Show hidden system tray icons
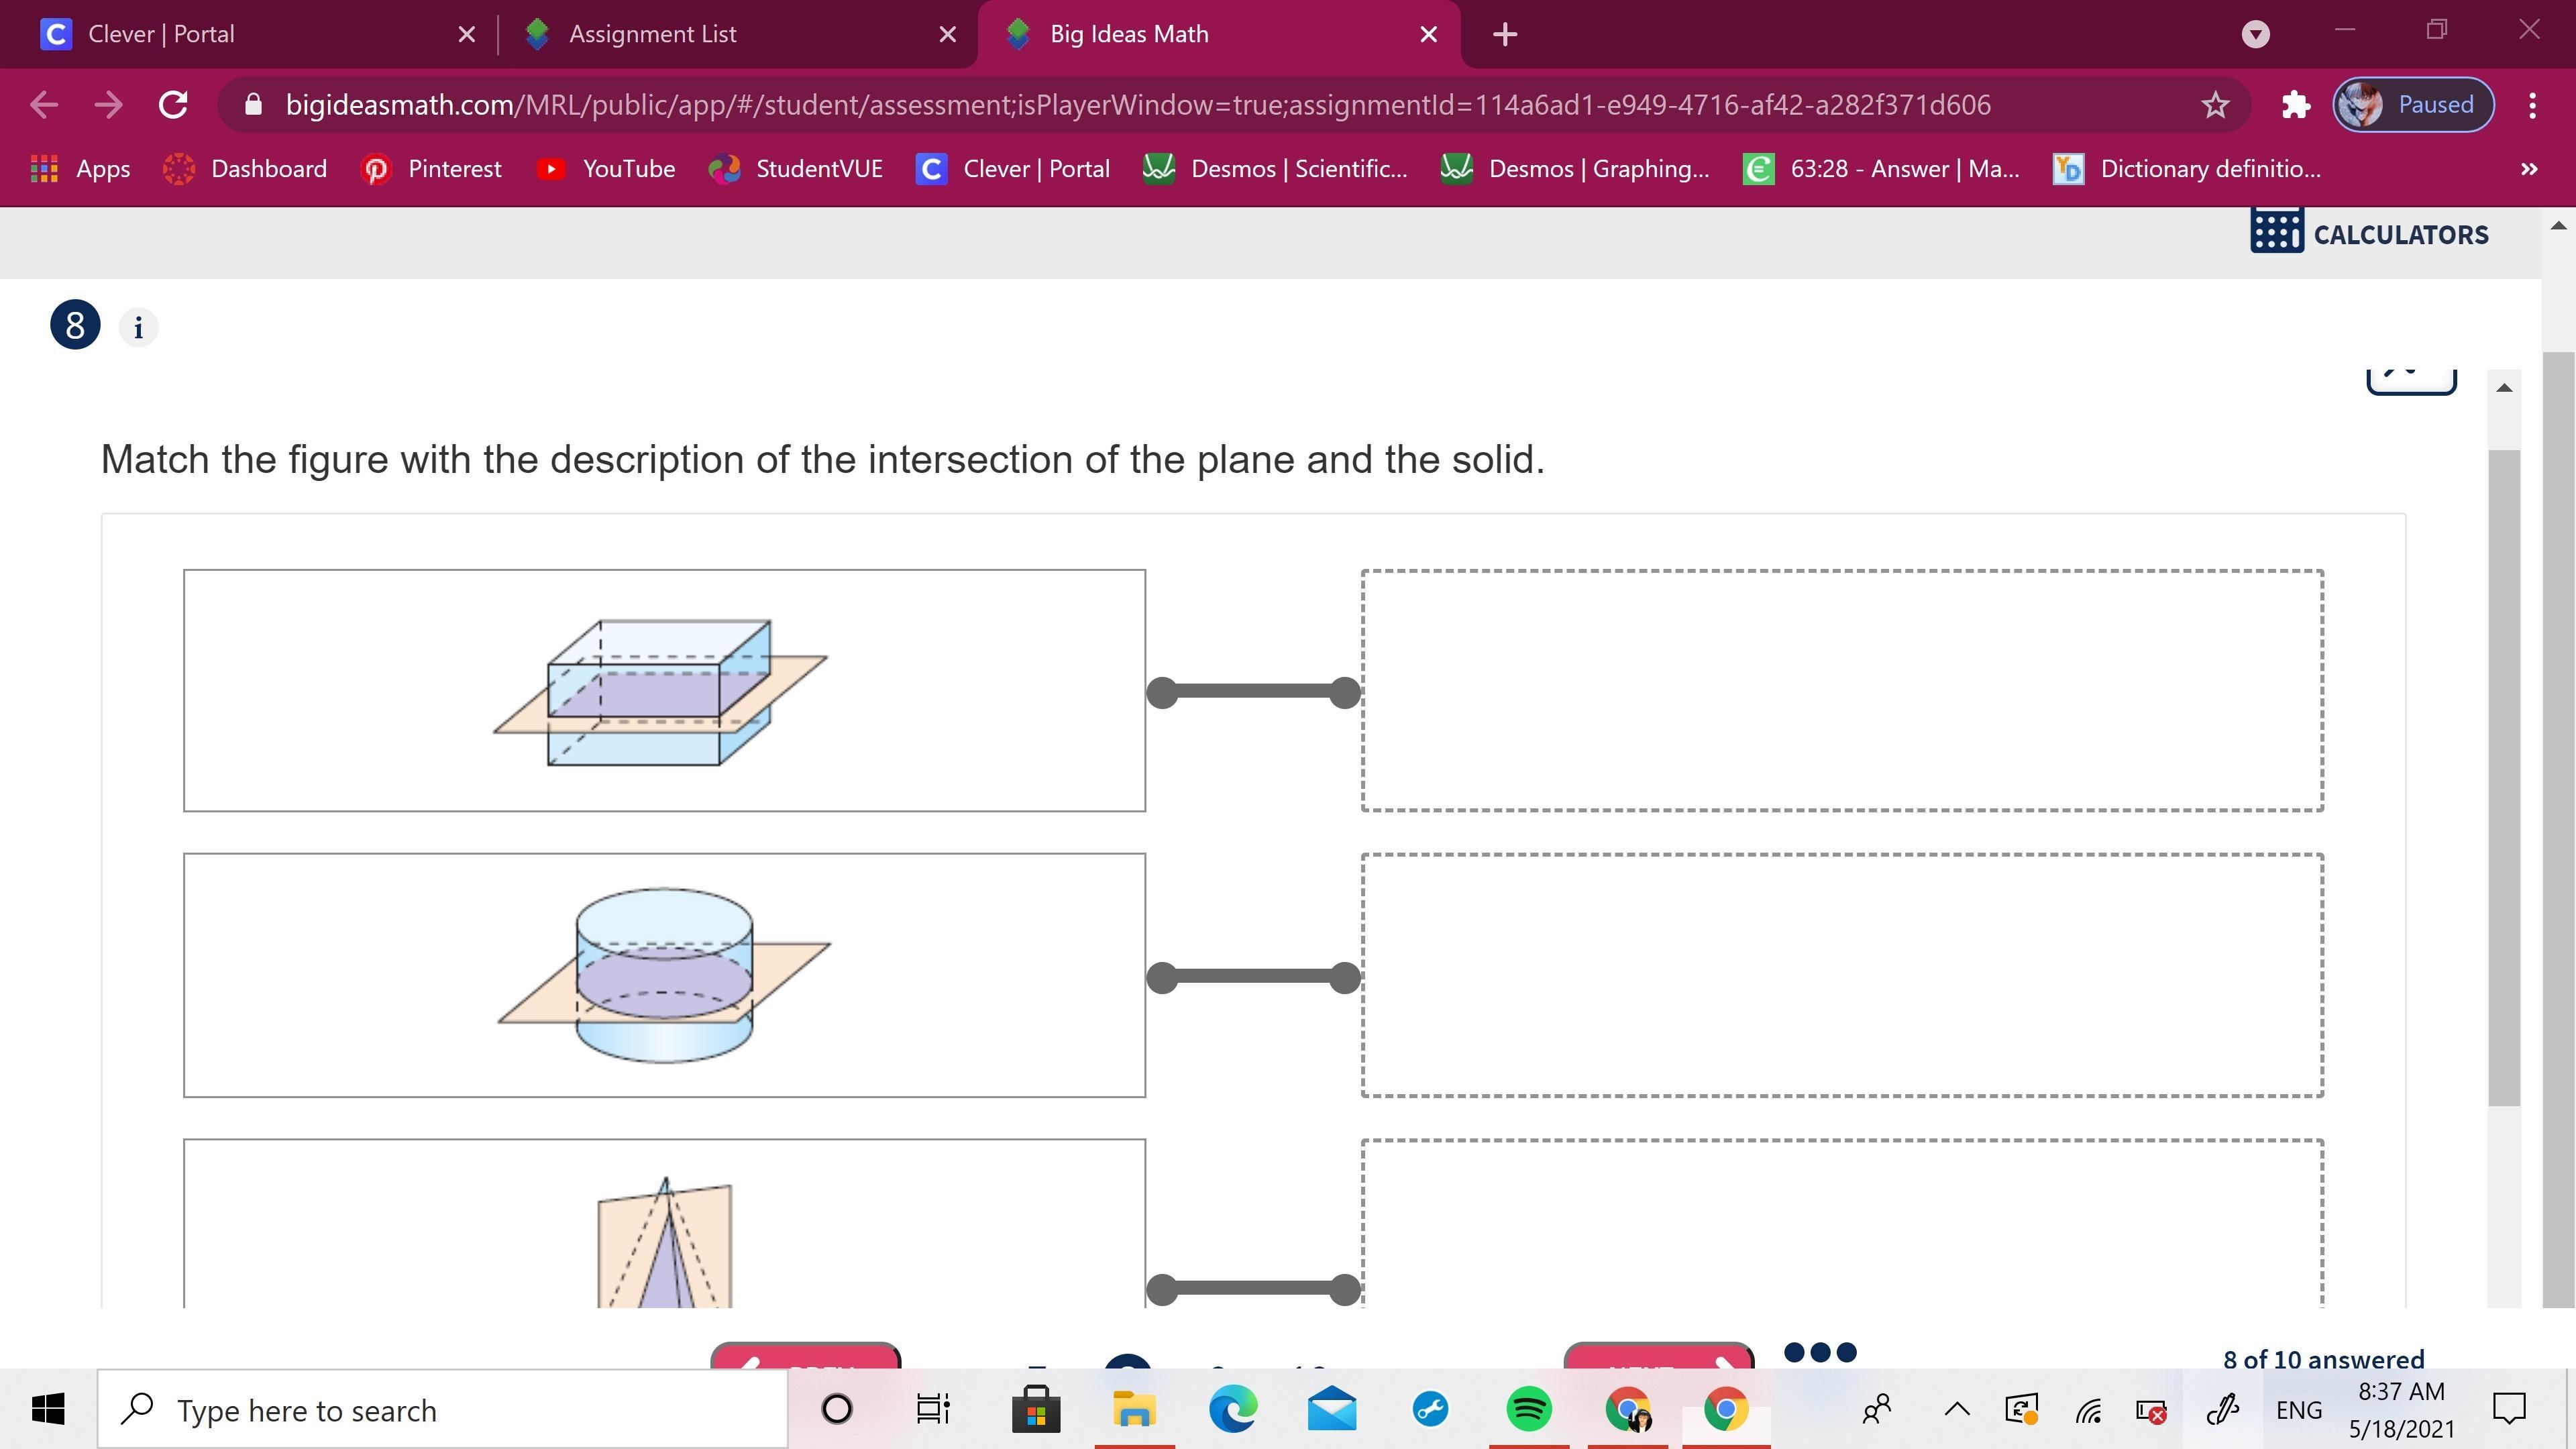The image size is (2576, 1449). click(1956, 1410)
